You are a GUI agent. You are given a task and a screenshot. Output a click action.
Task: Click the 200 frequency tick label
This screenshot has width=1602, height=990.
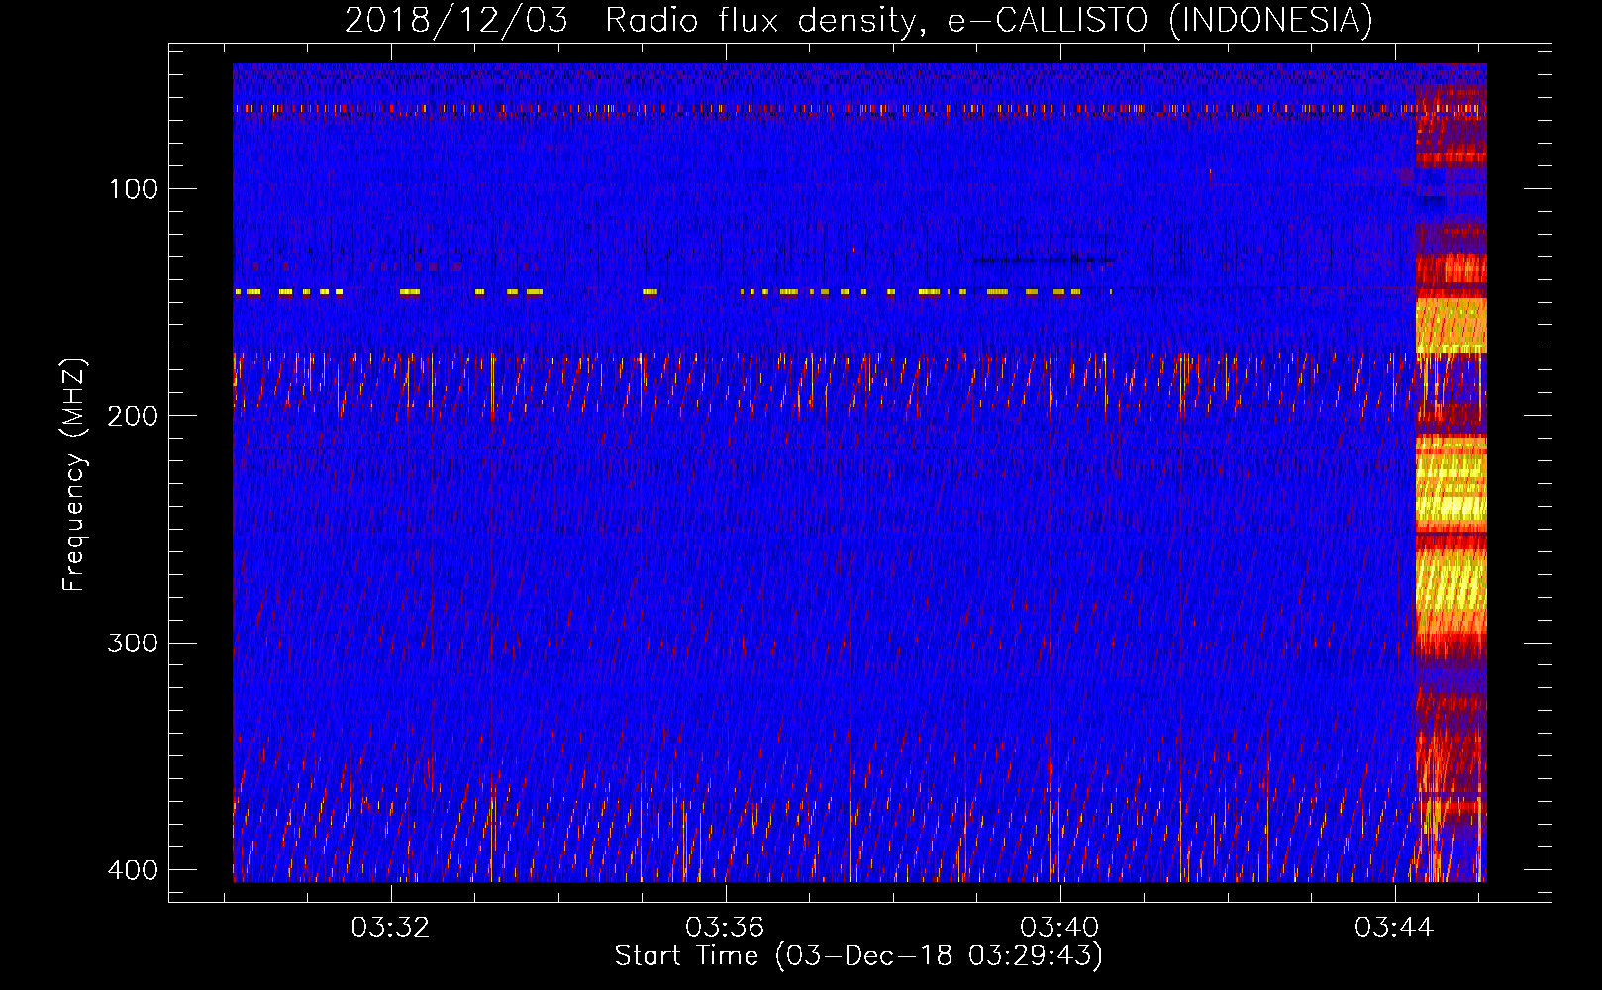tap(133, 416)
